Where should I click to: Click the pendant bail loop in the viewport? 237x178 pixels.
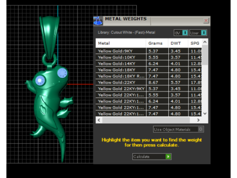[x=49, y=38]
